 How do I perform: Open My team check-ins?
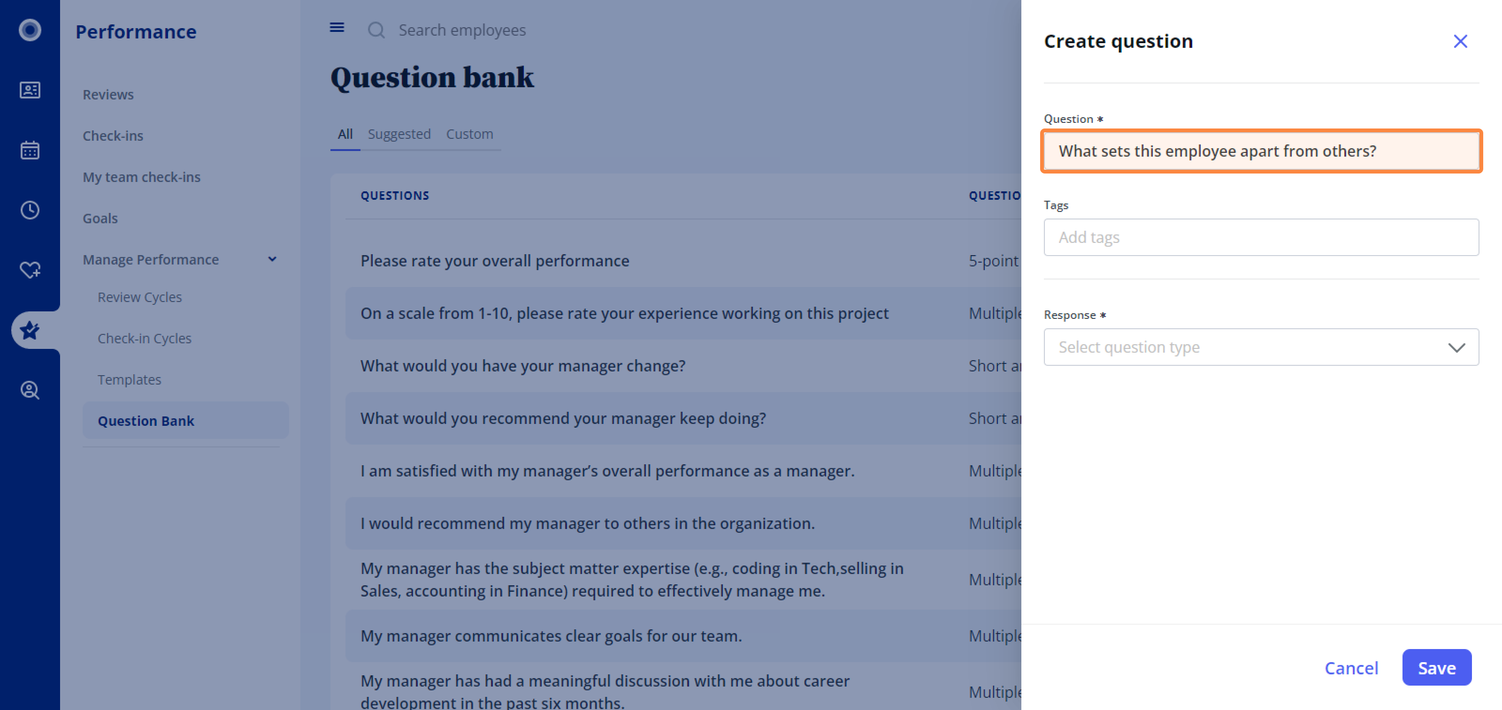(141, 177)
